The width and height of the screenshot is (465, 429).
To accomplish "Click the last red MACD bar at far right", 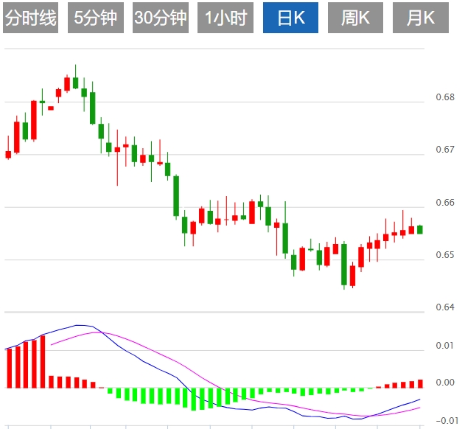I will point(420,384).
